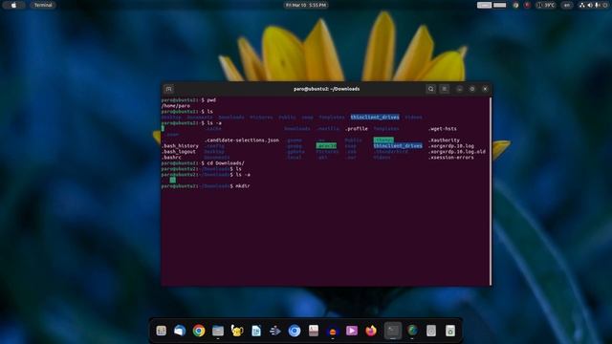The image size is (612, 344).
Task: Open the keyboard language indicator
Action: pos(567,5)
